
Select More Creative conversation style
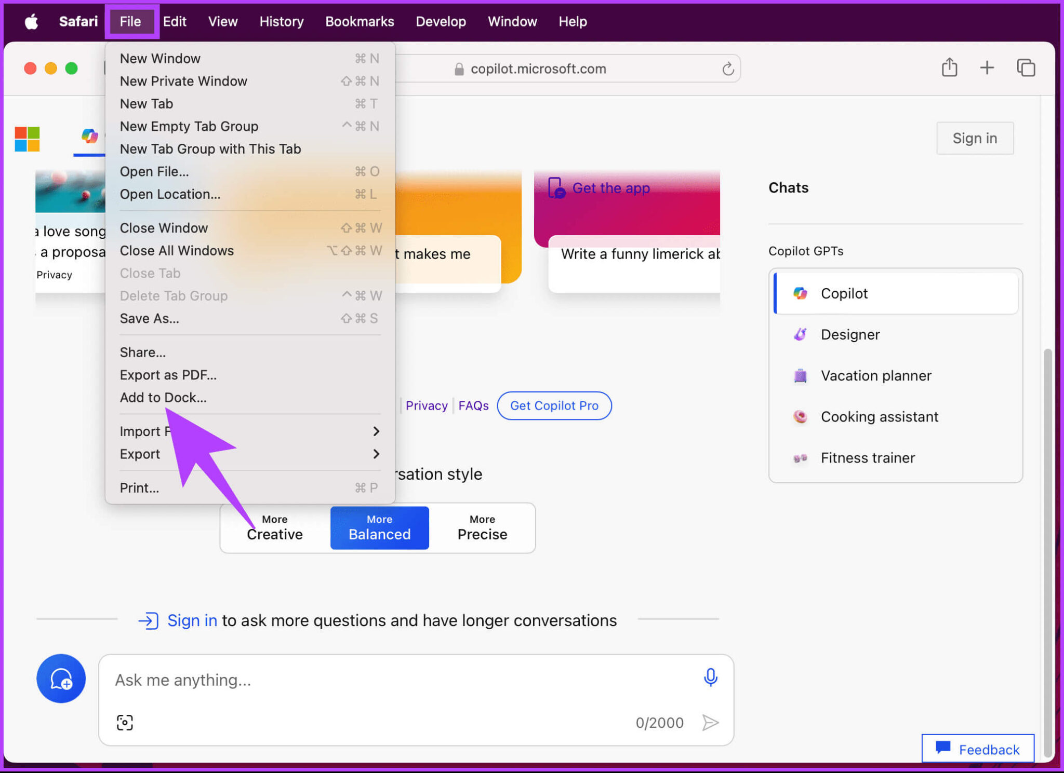click(275, 528)
